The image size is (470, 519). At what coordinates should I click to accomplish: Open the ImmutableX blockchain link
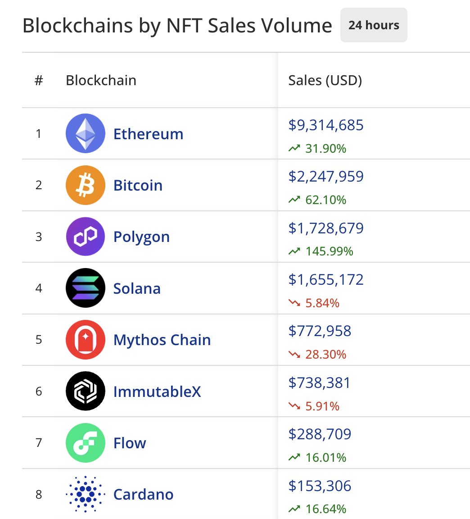coord(157,392)
